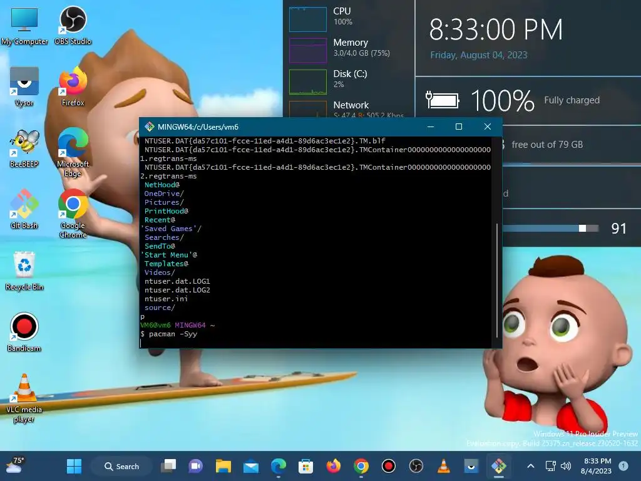641x481 pixels.
Task: Click 'SendTo@' in terminal listing
Action: [160, 246]
